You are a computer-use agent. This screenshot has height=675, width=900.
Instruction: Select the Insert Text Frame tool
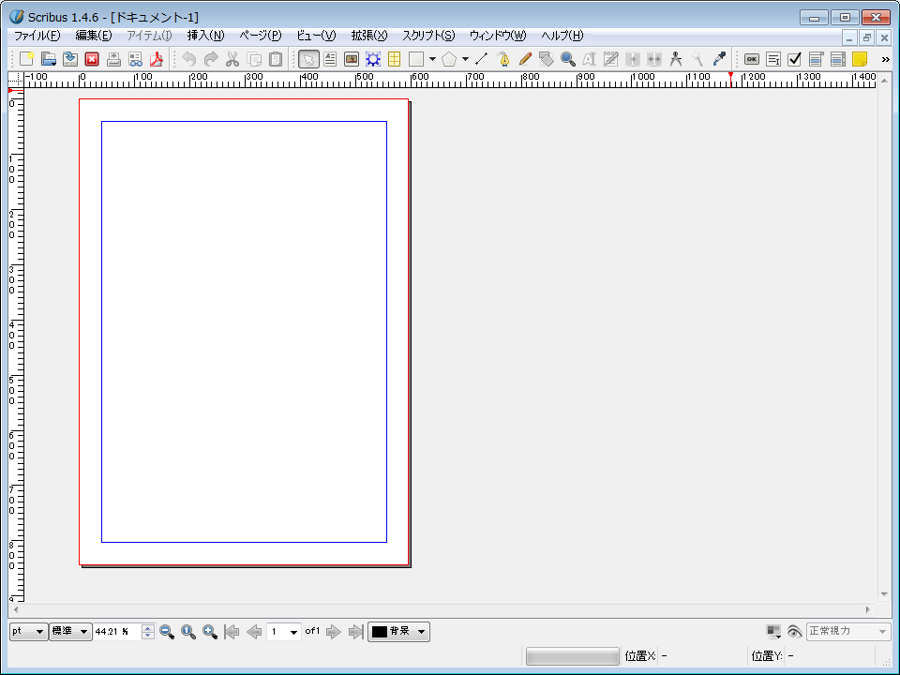coord(330,59)
